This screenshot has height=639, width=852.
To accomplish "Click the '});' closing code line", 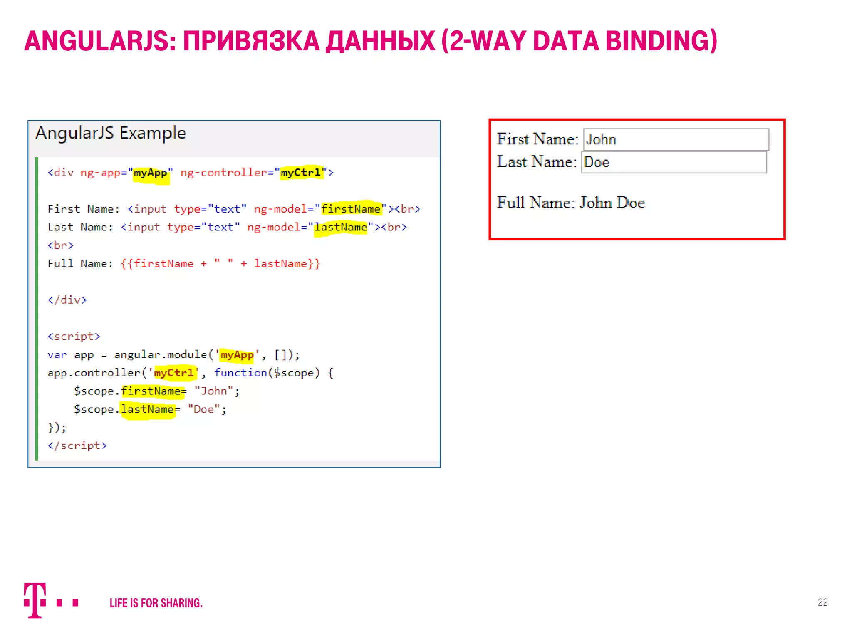I will (x=57, y=427).
